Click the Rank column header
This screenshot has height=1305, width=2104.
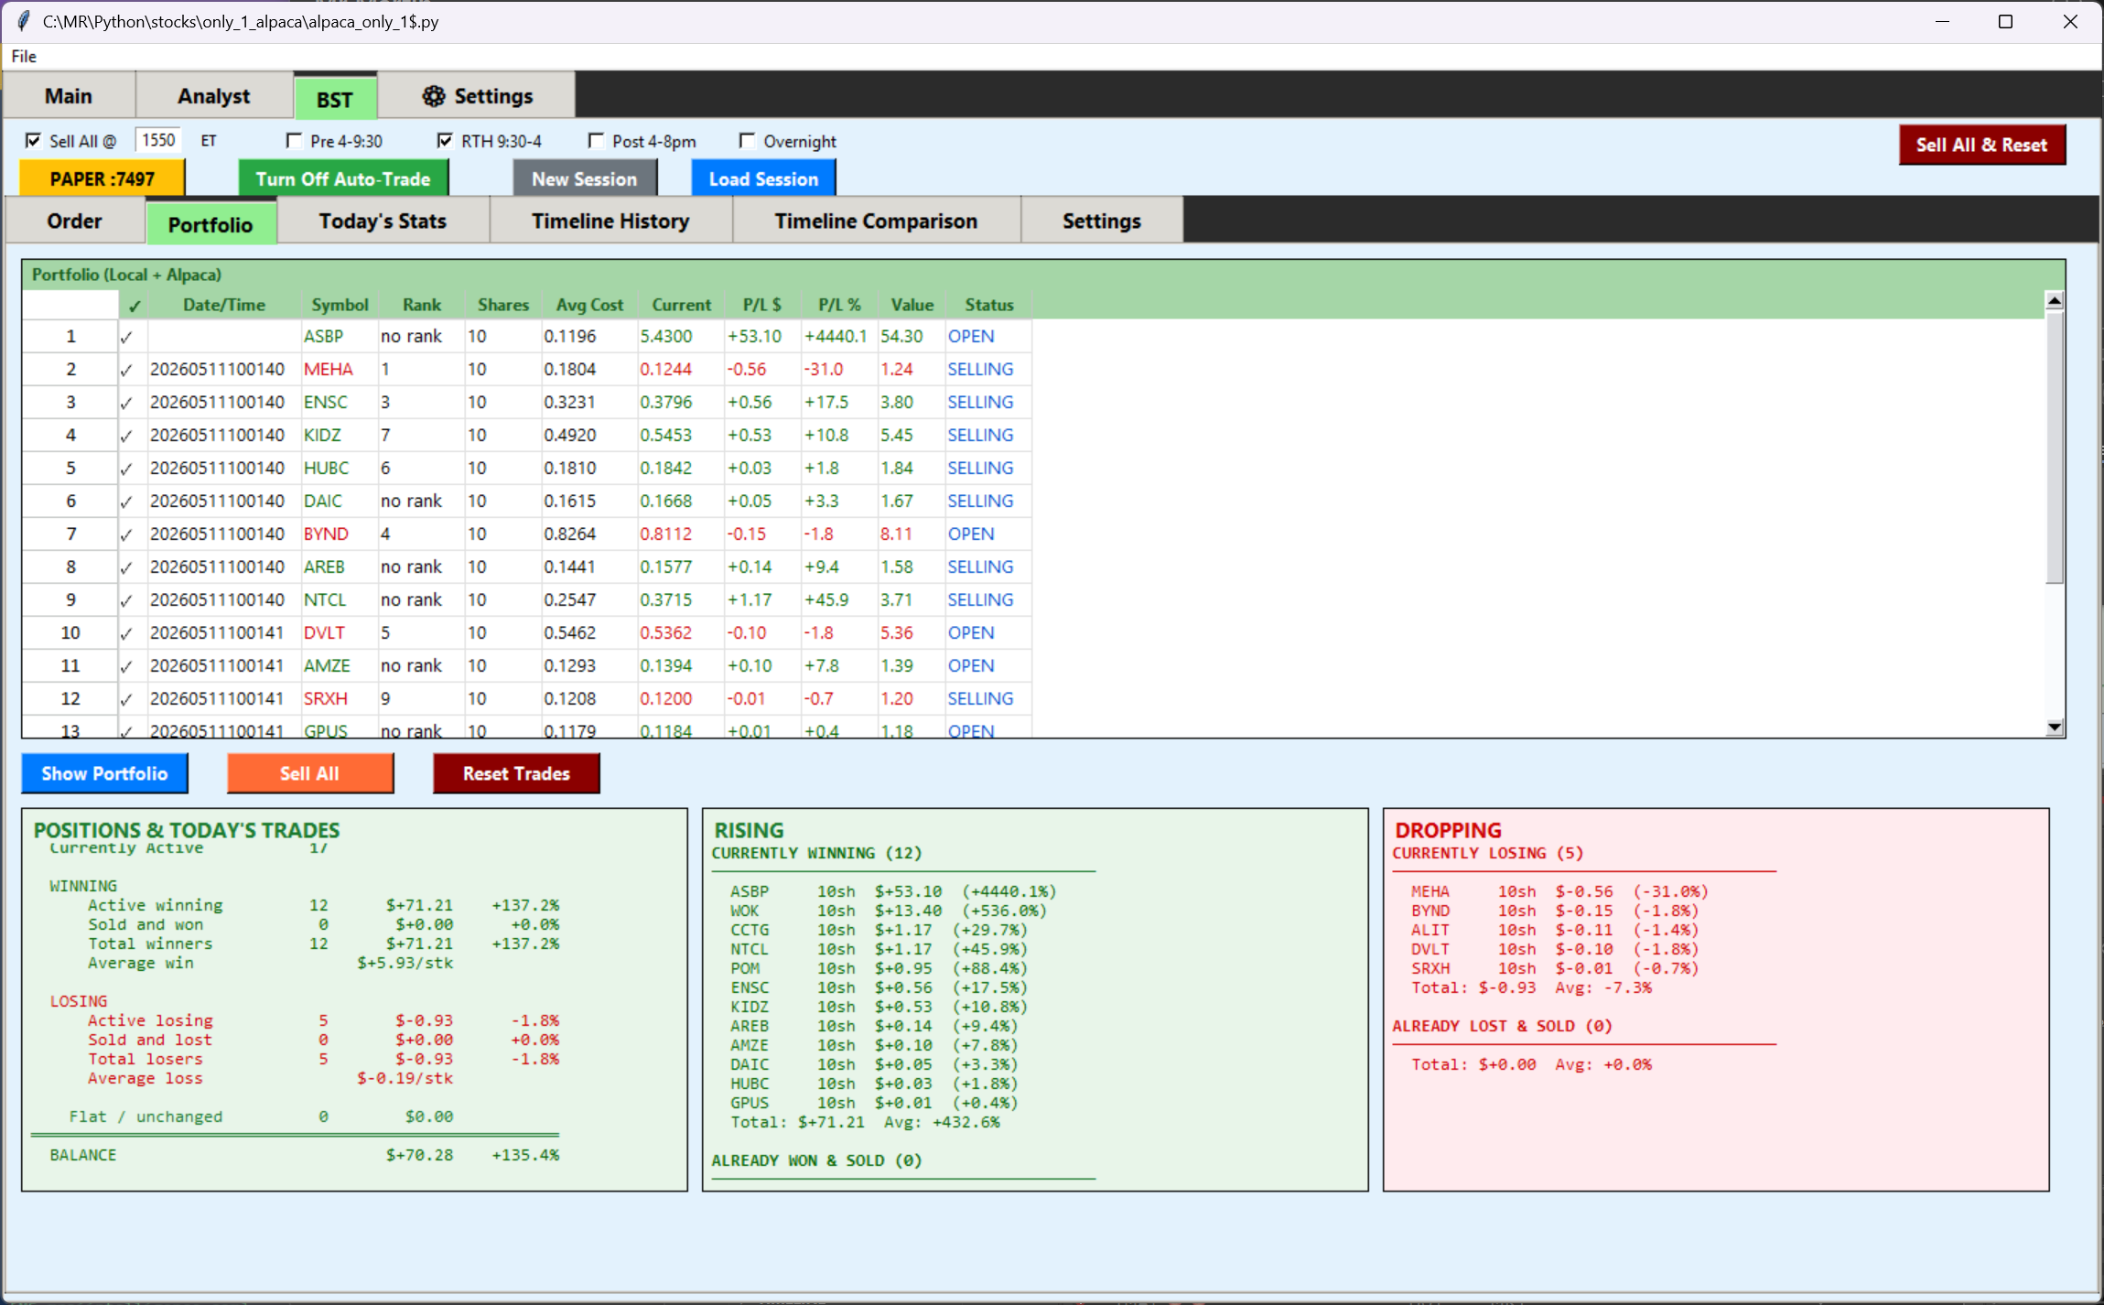click(422, 305)
